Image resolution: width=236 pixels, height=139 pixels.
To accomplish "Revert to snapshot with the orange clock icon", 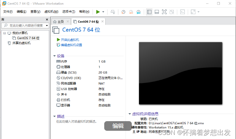I will coord(131,12).
